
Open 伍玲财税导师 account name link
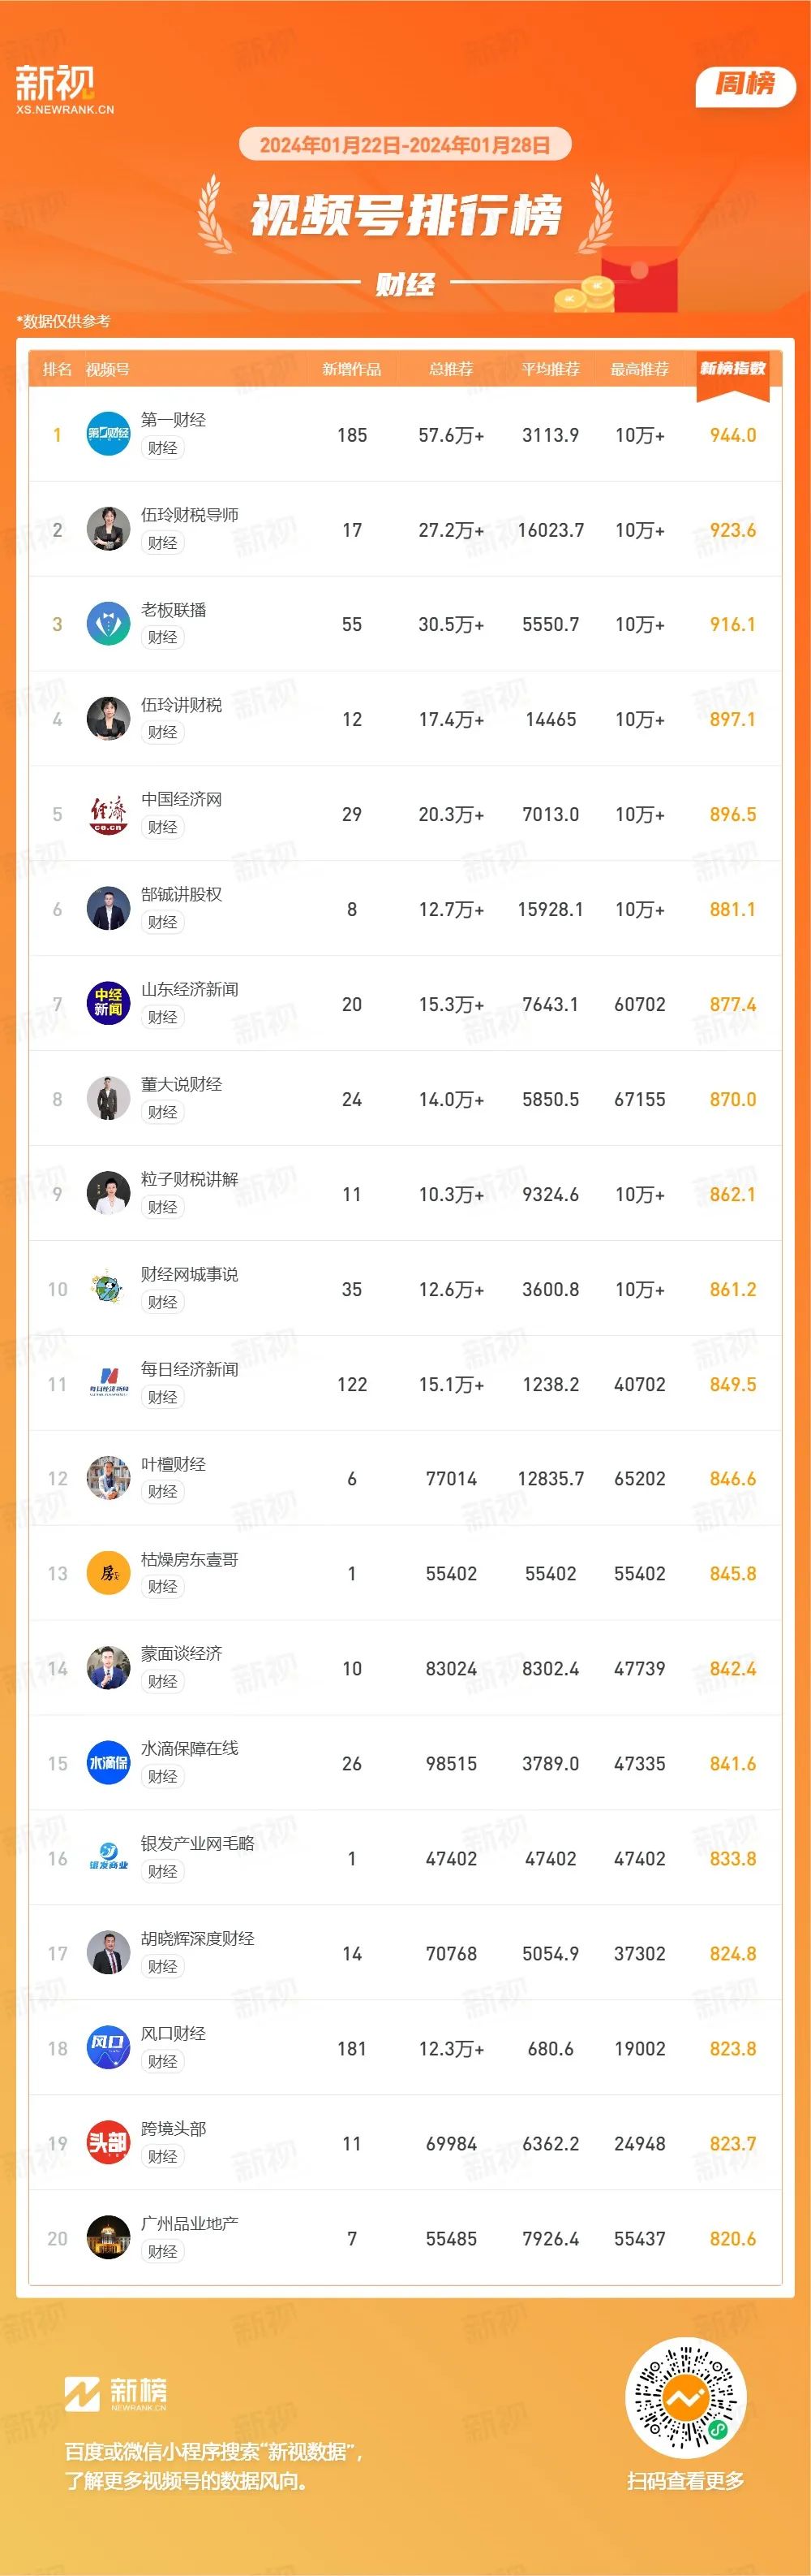click(190, 515)
